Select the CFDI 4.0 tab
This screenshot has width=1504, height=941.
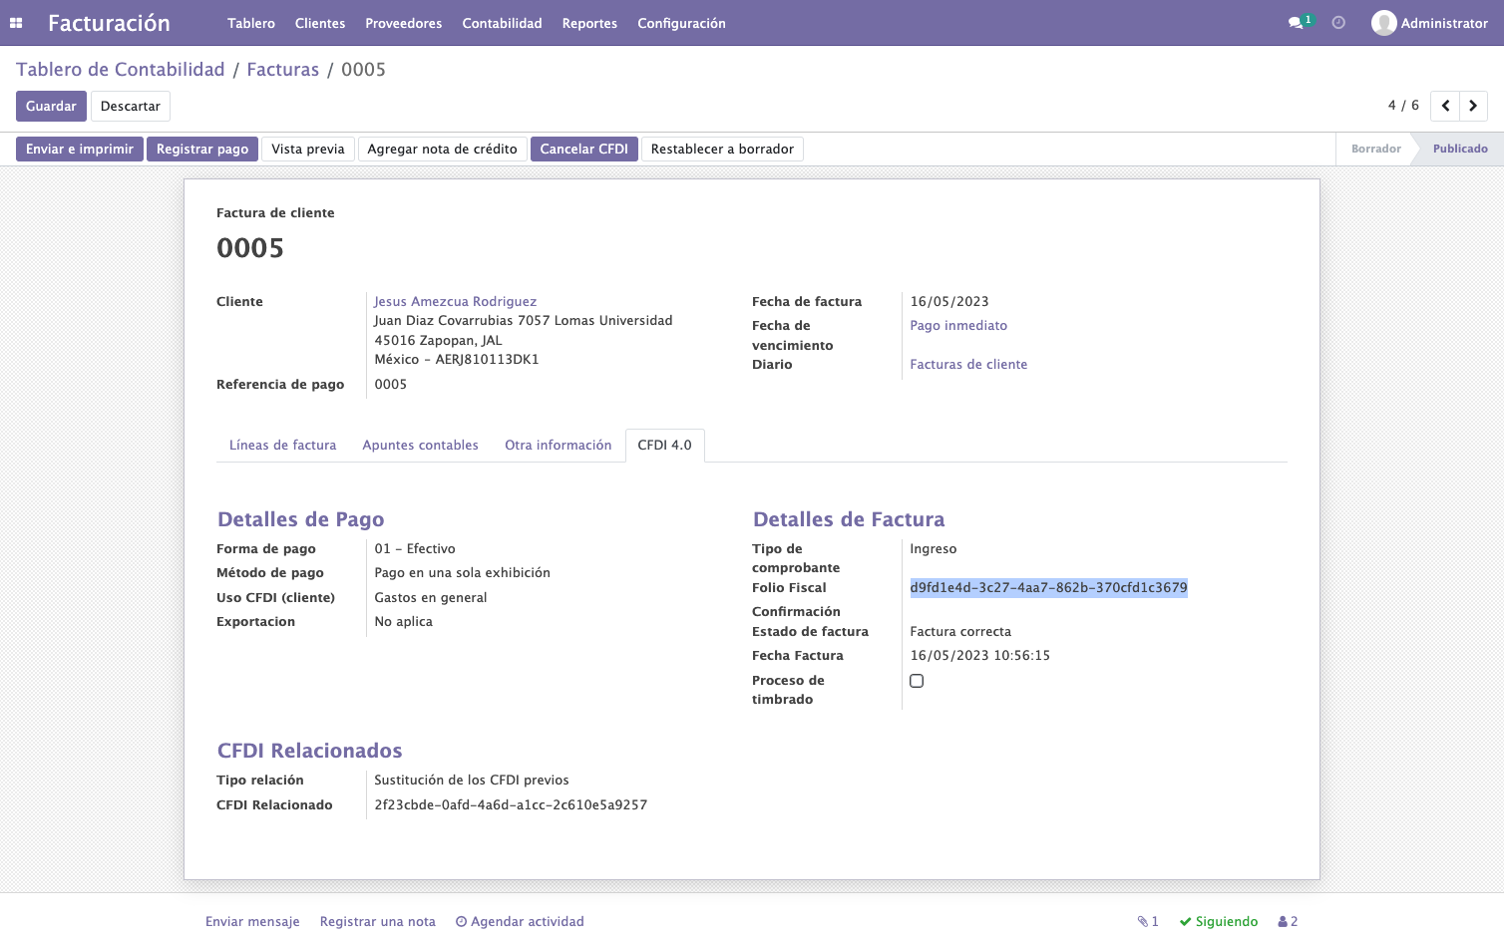click(x=665, y=446)
